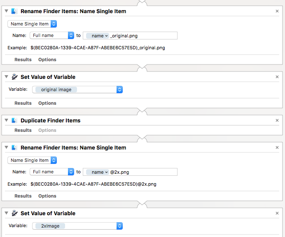The width and height of the screenshot is (285, 237).
Task: Collapse the _original.png Rename Finder Items action
Action: [x=6, y=11]
